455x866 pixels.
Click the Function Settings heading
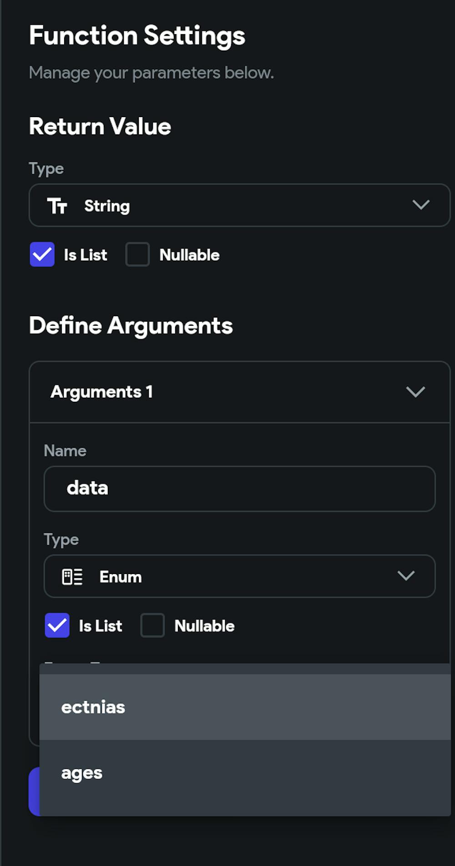(137, 36)
